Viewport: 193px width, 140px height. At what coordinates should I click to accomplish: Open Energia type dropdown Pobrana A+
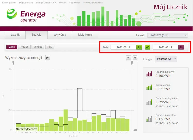pos(166,59)
